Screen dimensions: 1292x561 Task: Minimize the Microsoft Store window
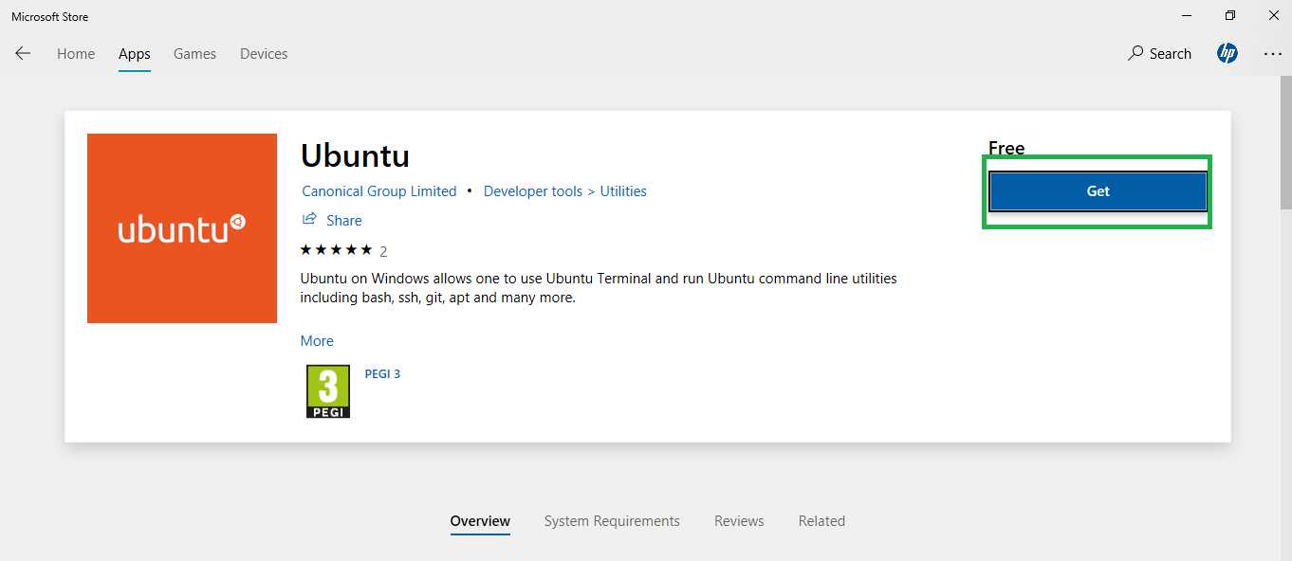pyautogui.click(x=1187, y=16)
